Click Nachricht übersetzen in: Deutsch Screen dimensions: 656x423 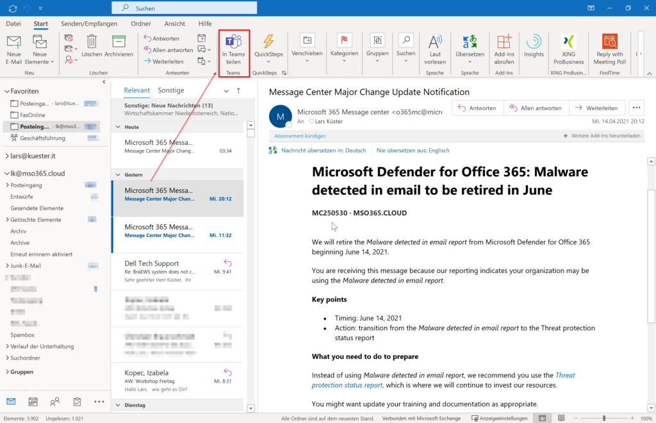[x=324, y=150]
